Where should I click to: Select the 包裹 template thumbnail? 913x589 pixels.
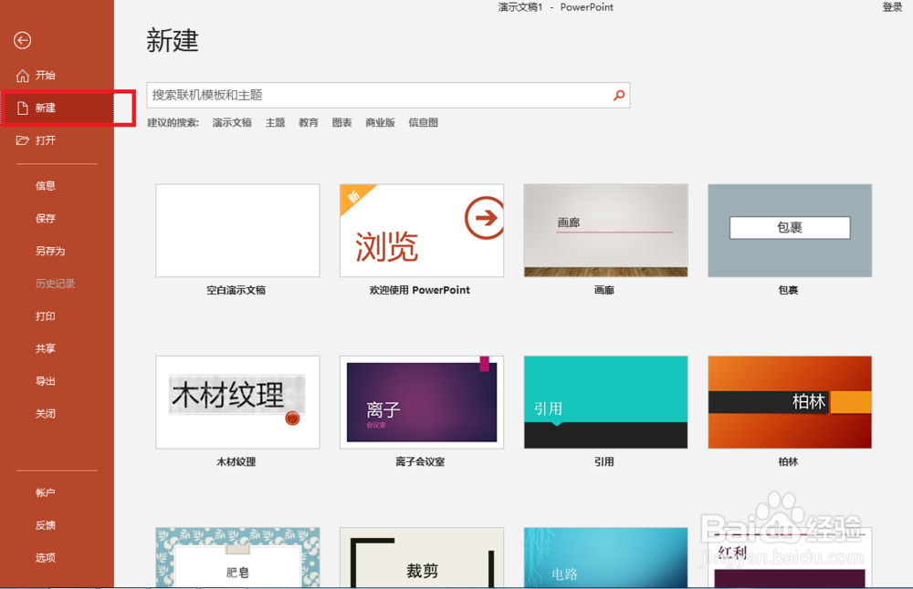click(x=790, y=231)
